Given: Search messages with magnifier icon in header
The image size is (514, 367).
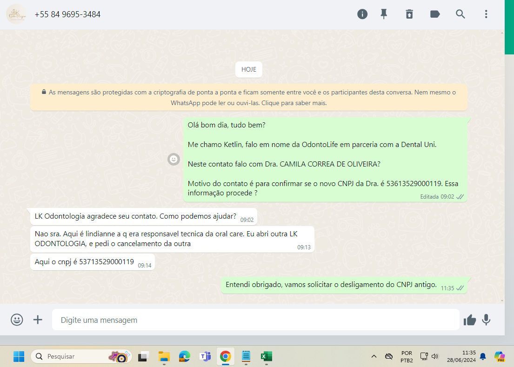Looking at the screenshot, I should point(460,14).
